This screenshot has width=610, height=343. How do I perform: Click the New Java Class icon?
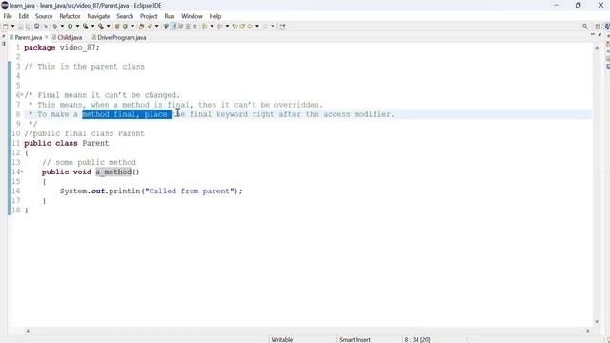pos(125,26)
